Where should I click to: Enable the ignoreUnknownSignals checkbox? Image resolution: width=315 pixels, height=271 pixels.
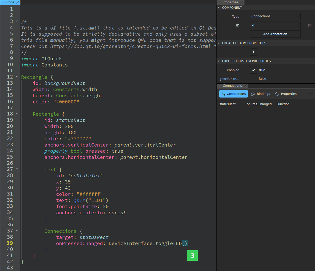(253, 79)
